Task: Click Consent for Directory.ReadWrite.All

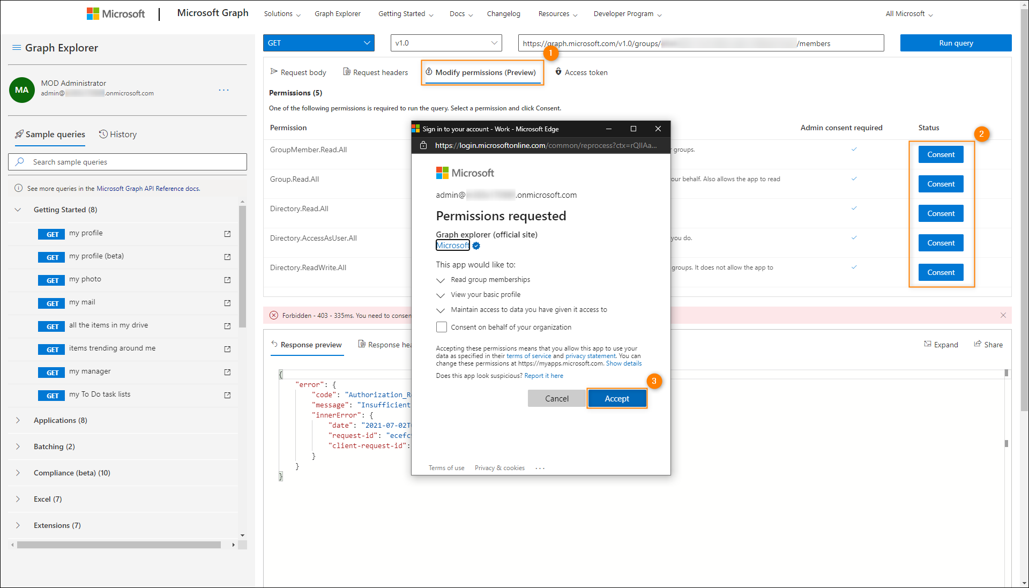Action: (x=941, y=272)
